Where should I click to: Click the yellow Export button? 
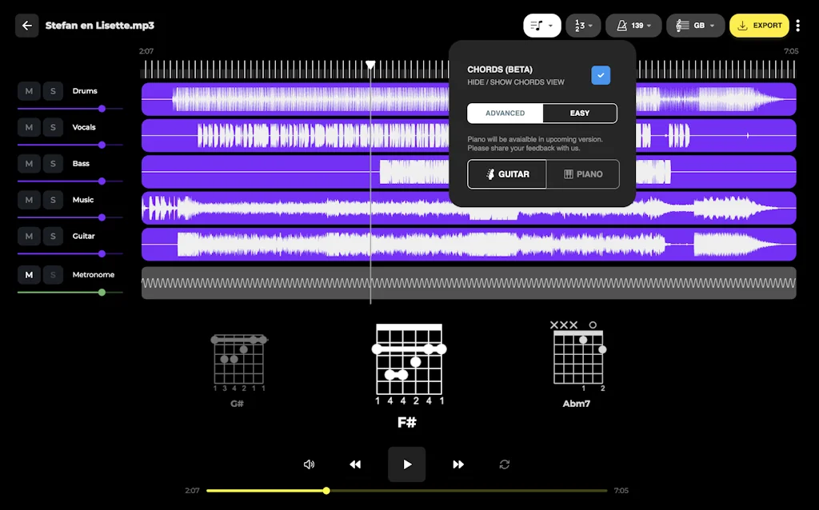tap(759, 25)
